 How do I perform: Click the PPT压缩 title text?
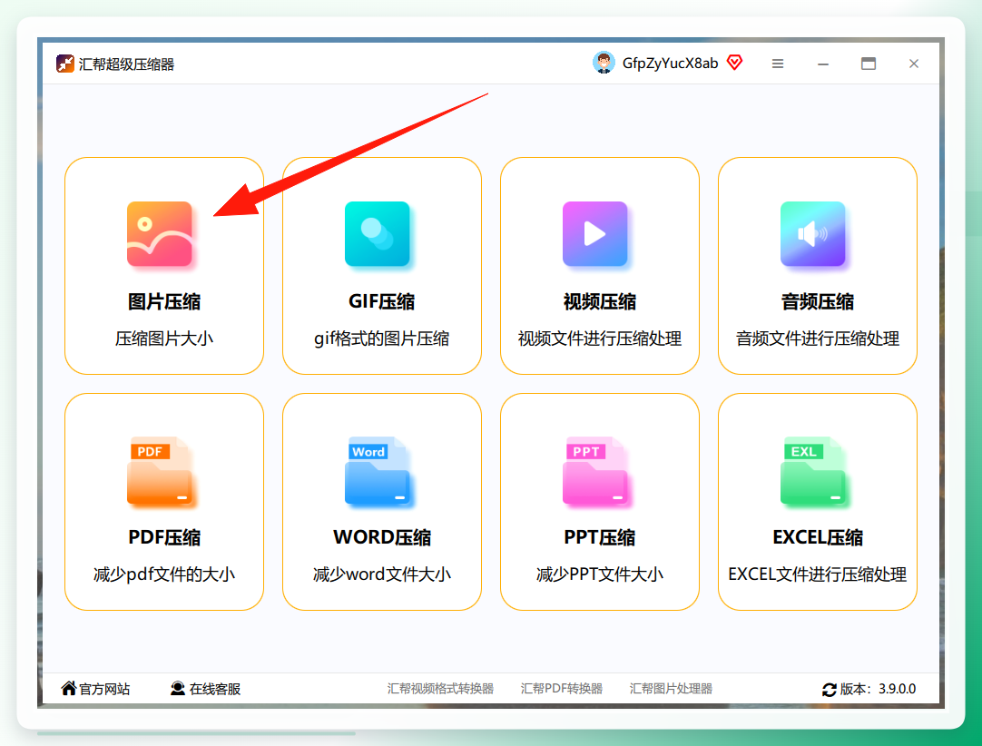(599, 537)
